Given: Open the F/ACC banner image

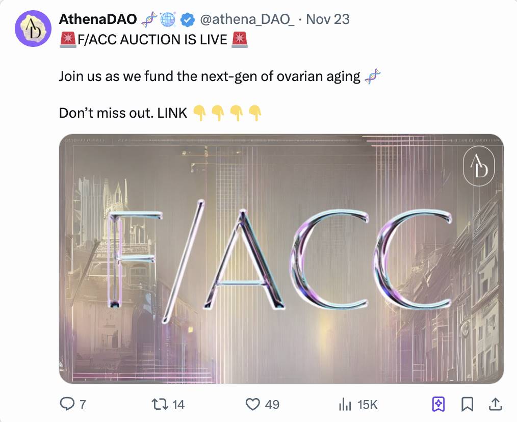Looking at the screenshot, I should pos(281,259).
